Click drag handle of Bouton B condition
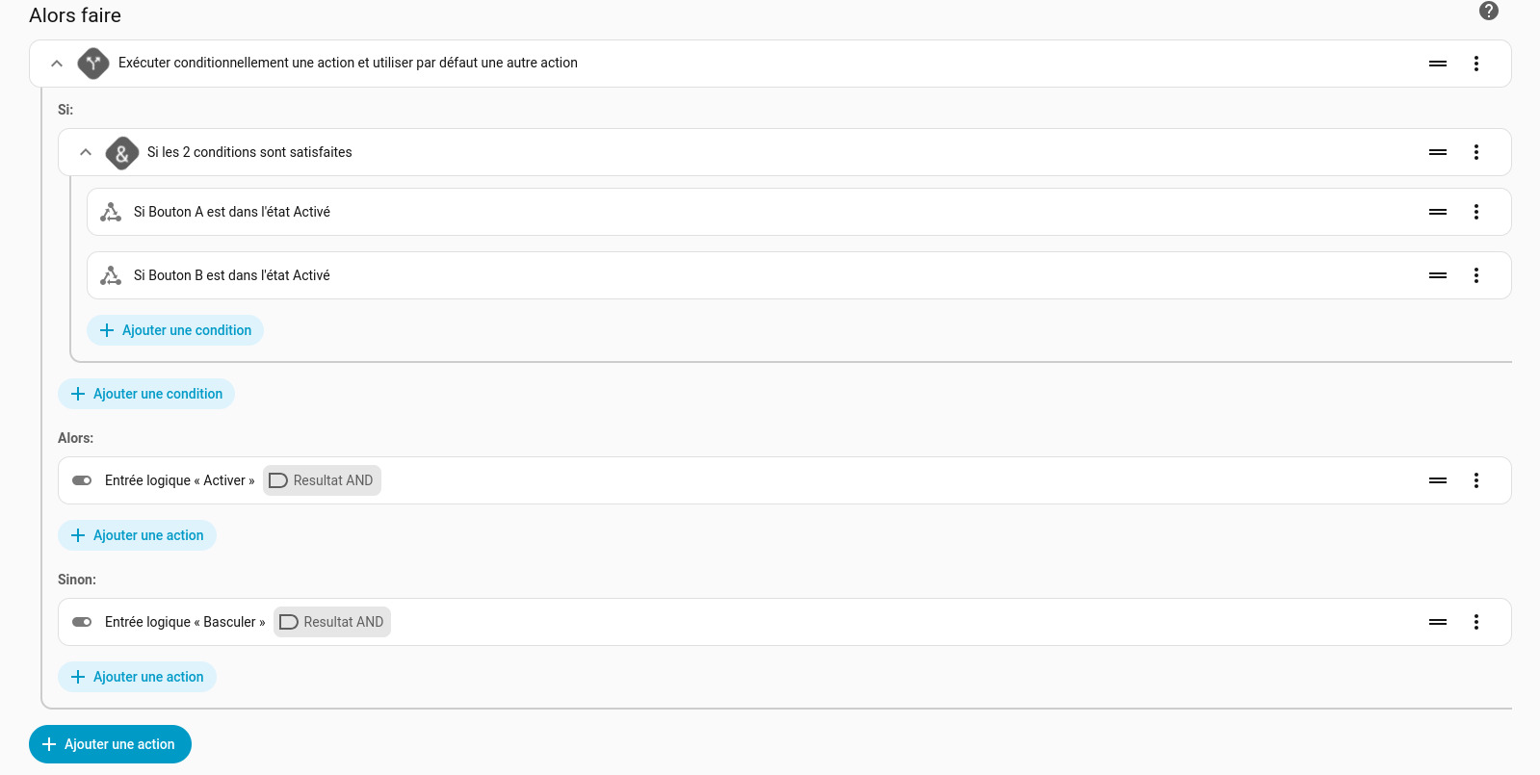Screen dimensions: 1540x775 [1437, 275]
